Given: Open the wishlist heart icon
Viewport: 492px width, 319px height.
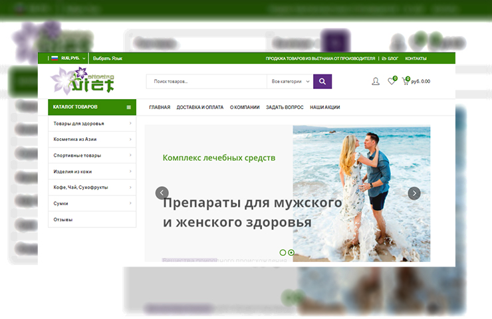Looking at the screenshot, I should pyautogui.click(x=392, y=81).
